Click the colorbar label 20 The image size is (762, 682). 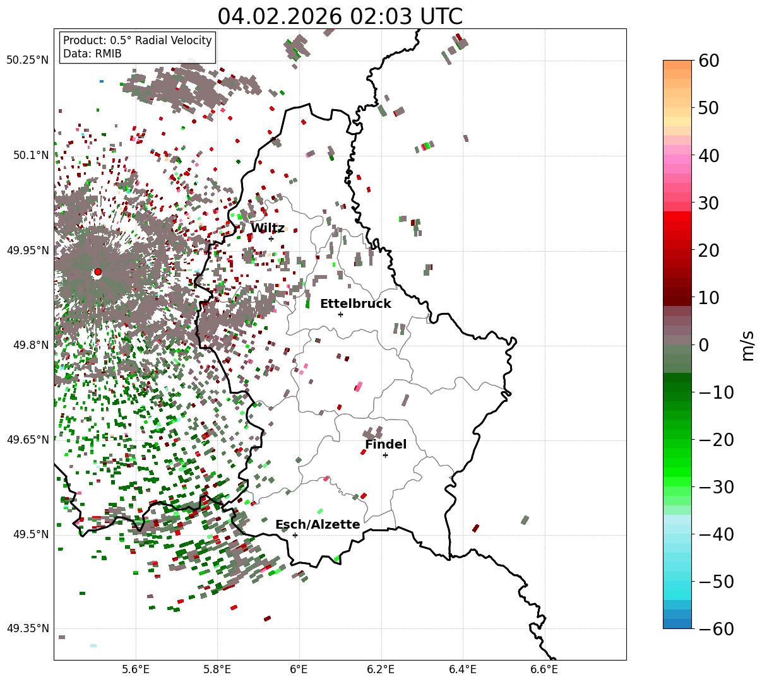[x=708, y=250]
